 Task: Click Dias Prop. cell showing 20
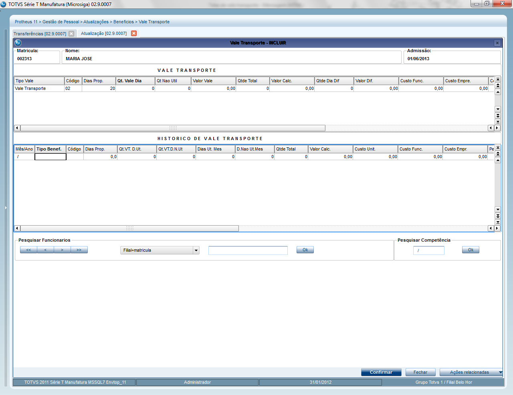[99, 88]
